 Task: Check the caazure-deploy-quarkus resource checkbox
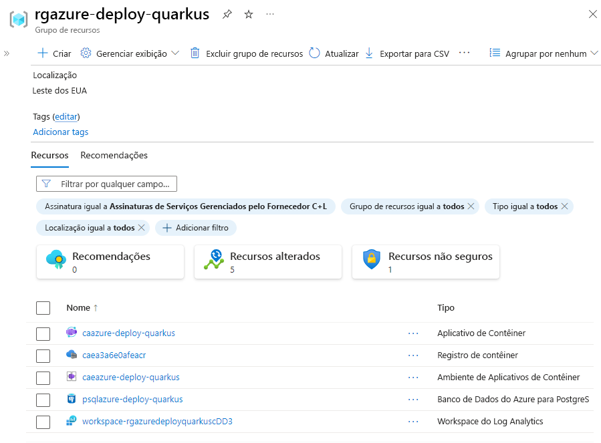pyautogui.click(x=43, y=333)
